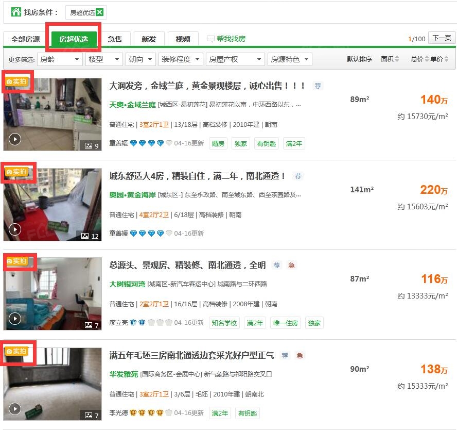
Task: Click the 荐 badge on 华发雅苑 listing
Action: [x=285, y=355]
